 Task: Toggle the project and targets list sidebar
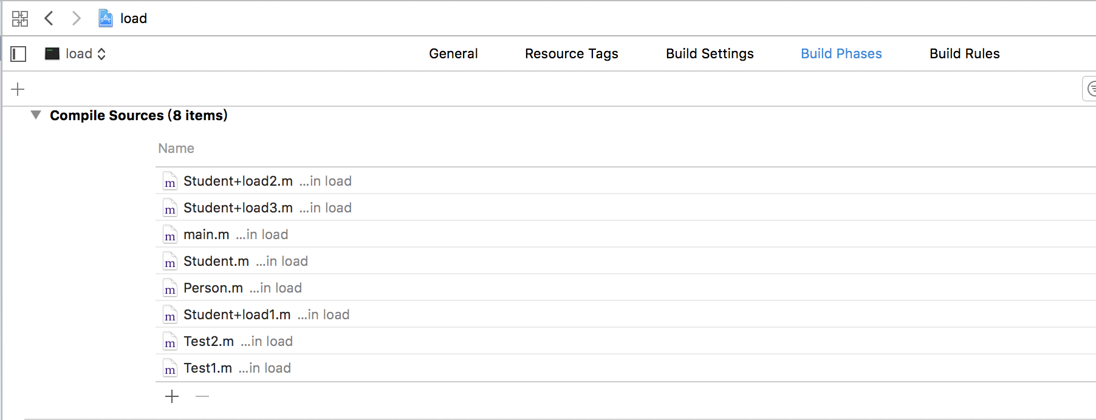coord(19,54)
